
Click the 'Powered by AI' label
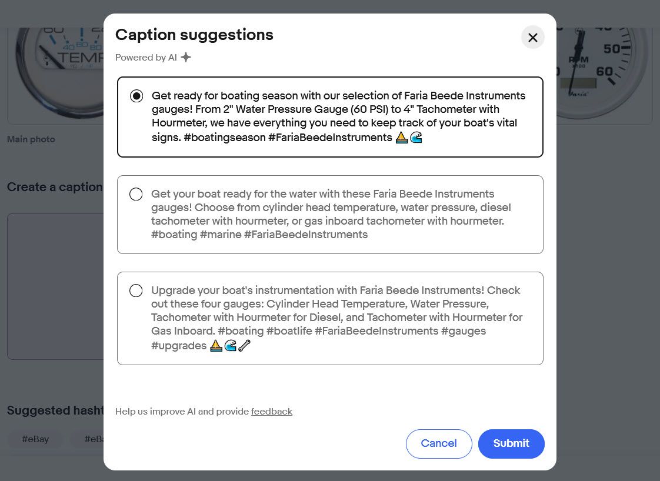pos(146,58)
